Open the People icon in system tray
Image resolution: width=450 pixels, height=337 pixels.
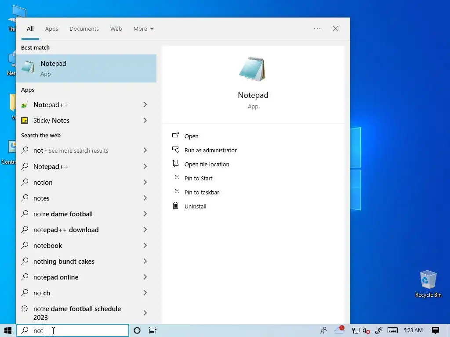323,330
